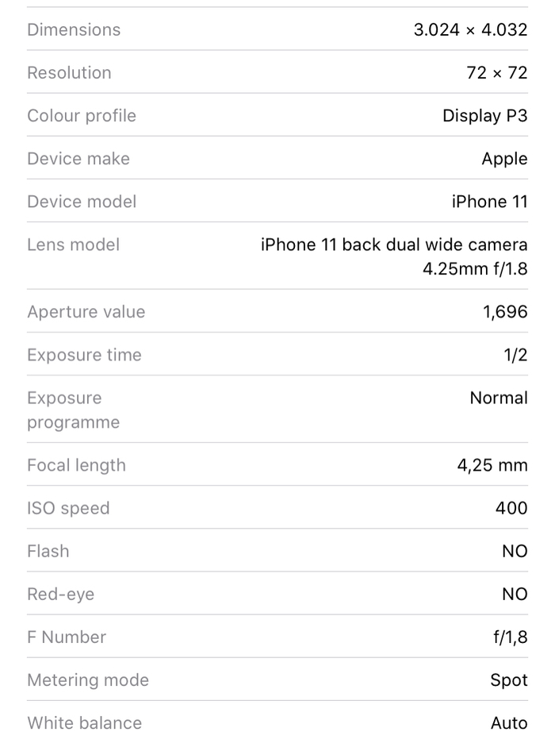
Task: Select the Aperture value 1,696
Action: (x=505, y=312)
